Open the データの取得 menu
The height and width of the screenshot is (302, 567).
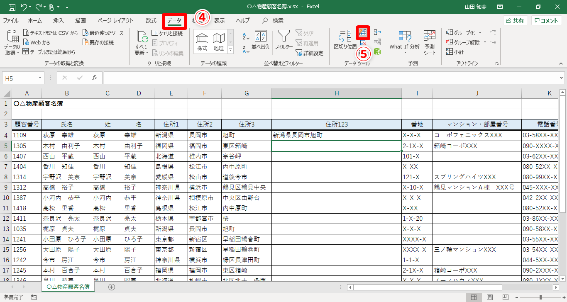12,43
